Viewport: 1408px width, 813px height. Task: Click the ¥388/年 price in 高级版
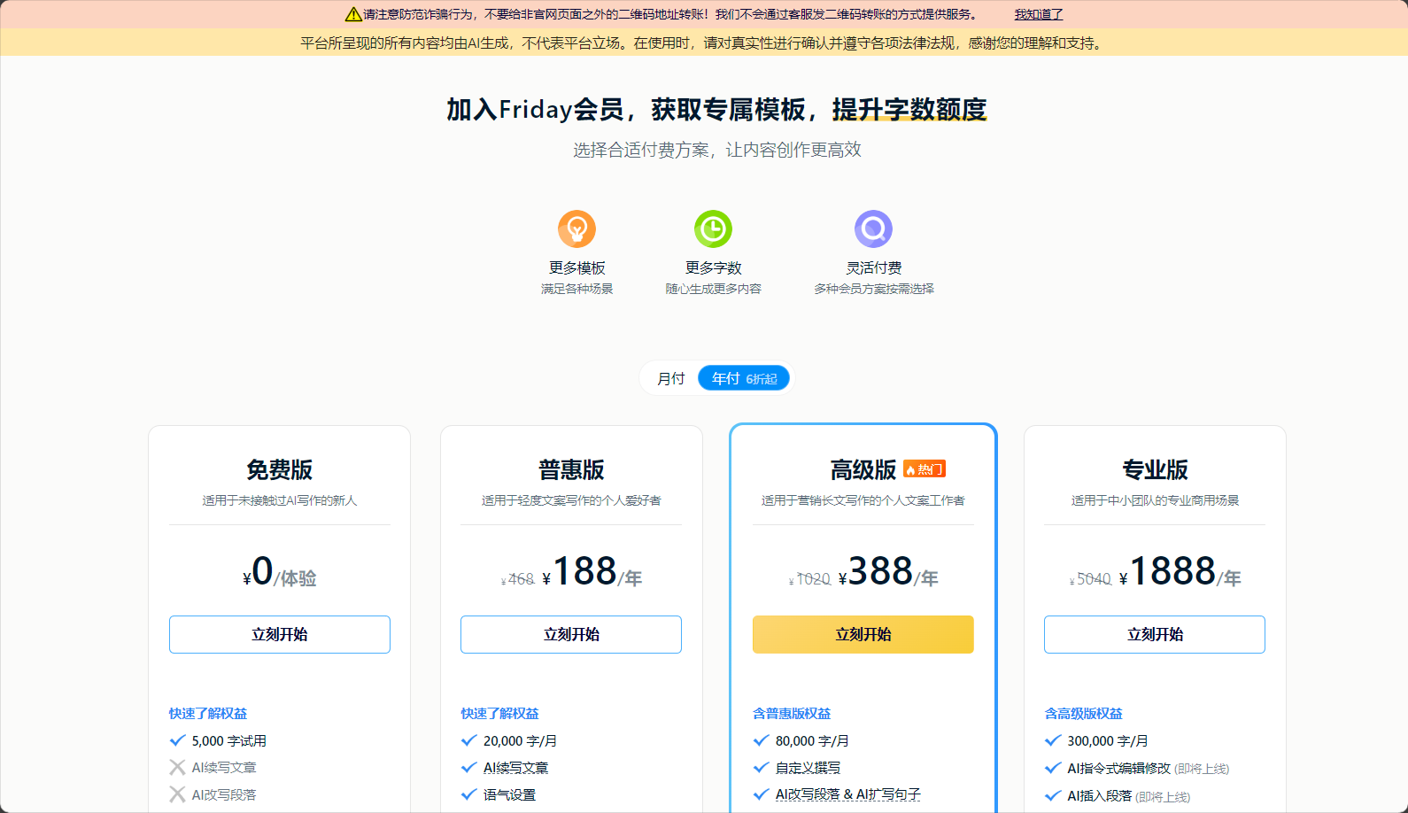coord(887,571)
